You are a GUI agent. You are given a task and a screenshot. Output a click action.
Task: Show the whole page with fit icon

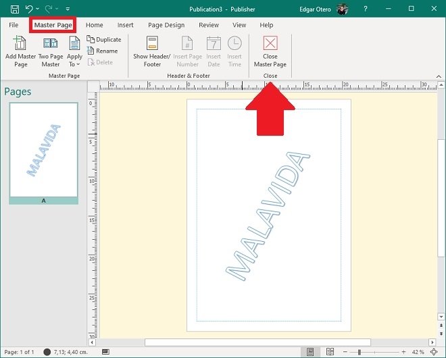pyautogui.click(x=434, y=352)
